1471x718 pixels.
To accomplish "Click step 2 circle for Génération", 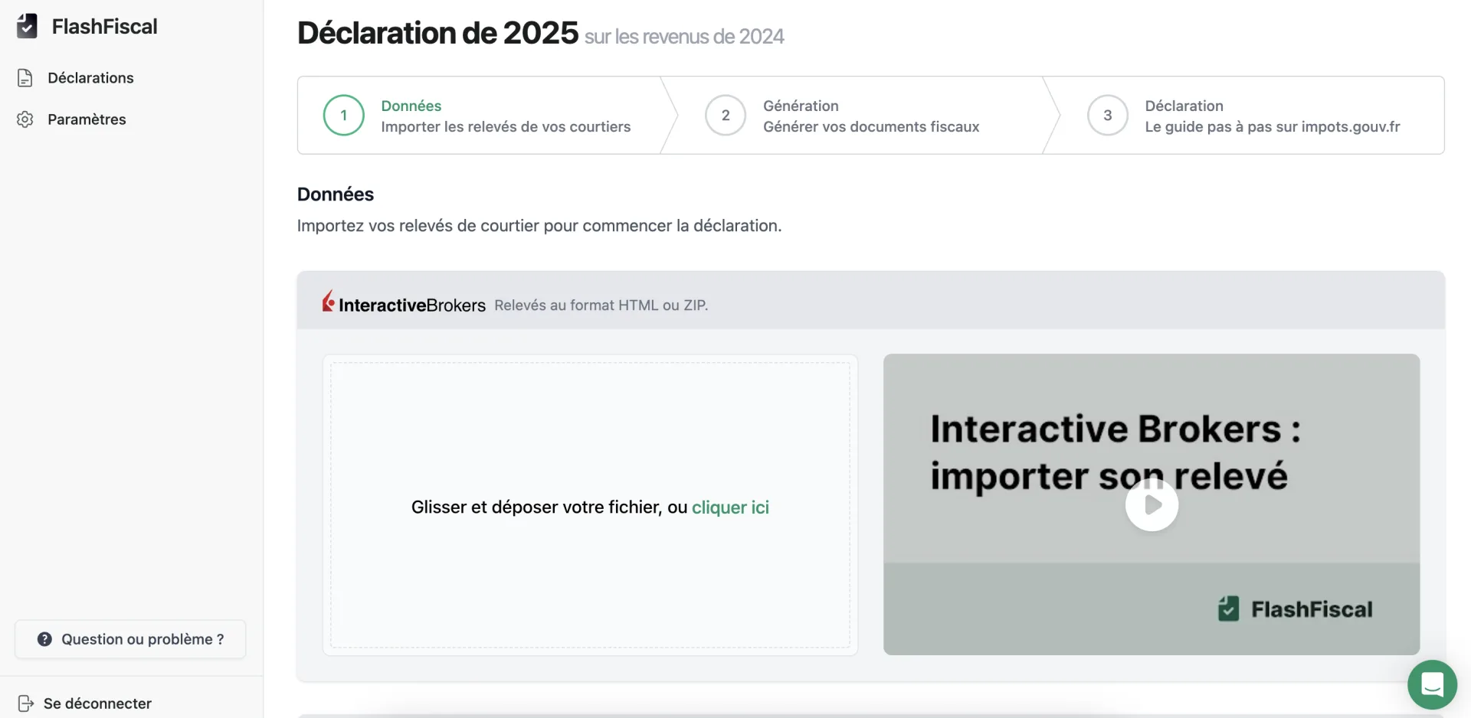I will [x=726, y=116].
